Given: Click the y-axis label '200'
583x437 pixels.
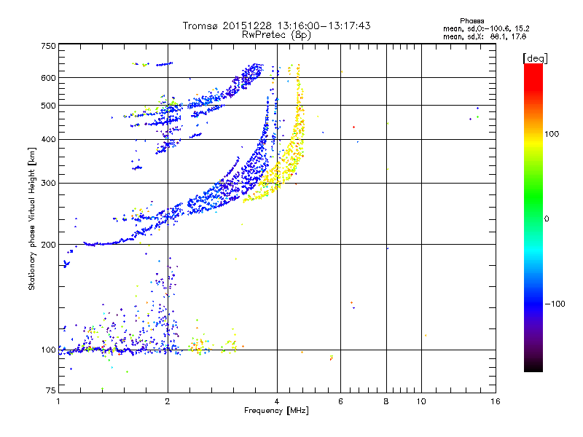Looking at the screenshot, I should (x=48, y=245).
